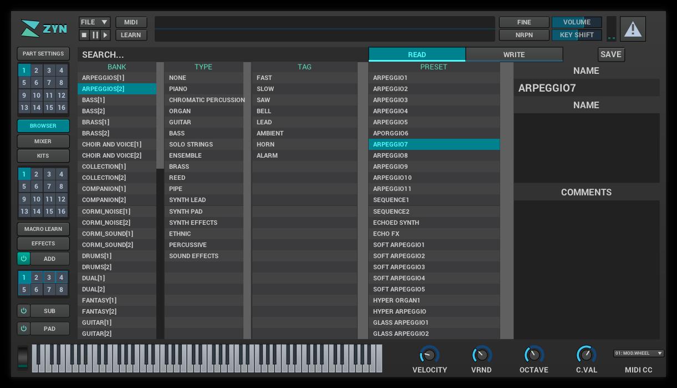The width and height of the screenshot is (677, 388).
Task: Switch to the KITS view
Action: pos(43,156)
